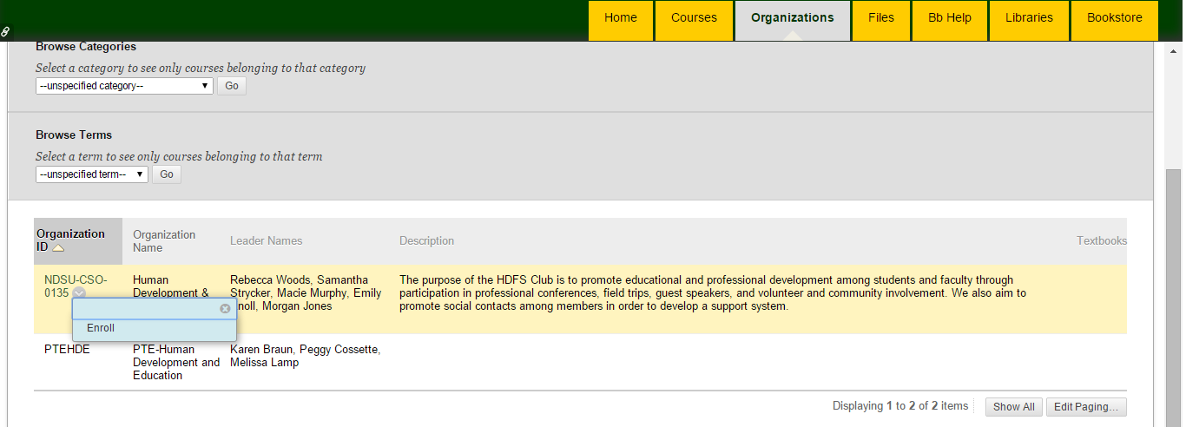The height and width of the screenshot is (427, 1186).
Task: Click the Description column header
Action: pos(426,240)
